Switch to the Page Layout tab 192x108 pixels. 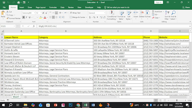click(x=41, y=7)
